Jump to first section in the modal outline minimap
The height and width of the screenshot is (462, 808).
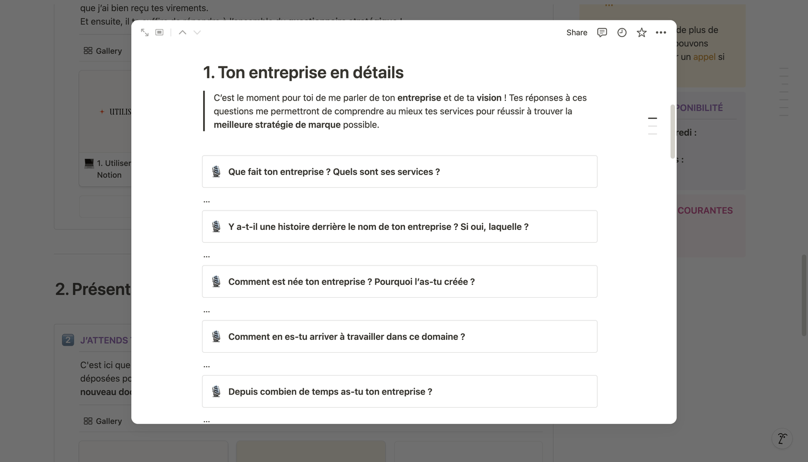652,118
